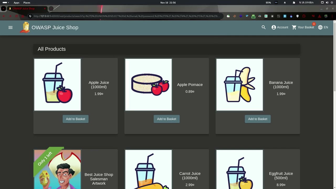Open the Apple Juice product image
The height and width of the screenshot is (189, 336).
pos(57,85)
